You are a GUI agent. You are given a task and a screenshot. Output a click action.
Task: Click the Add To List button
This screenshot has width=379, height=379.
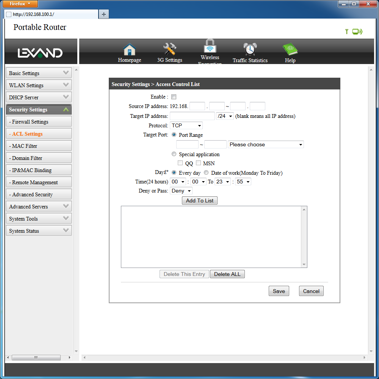200,200
